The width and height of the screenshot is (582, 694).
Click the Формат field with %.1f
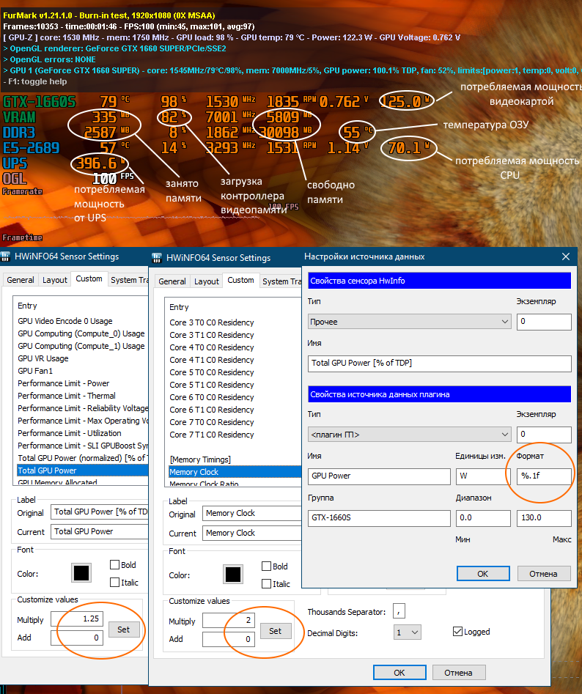click(544, 476)
